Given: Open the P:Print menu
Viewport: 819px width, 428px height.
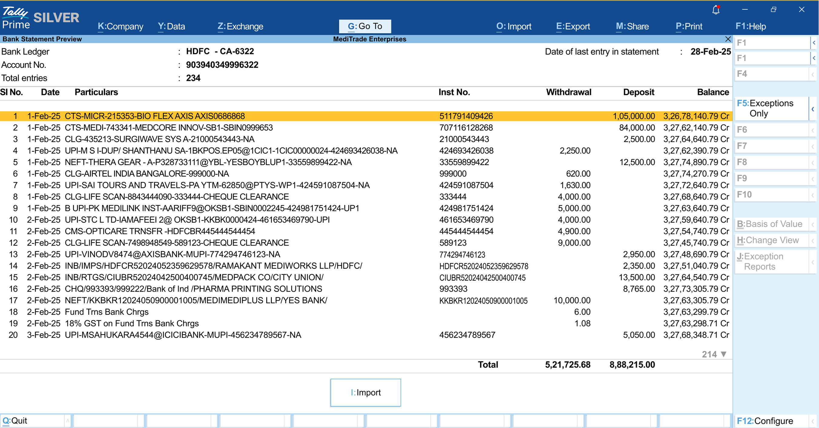Looking at the screenshot, I should (689, 26).
